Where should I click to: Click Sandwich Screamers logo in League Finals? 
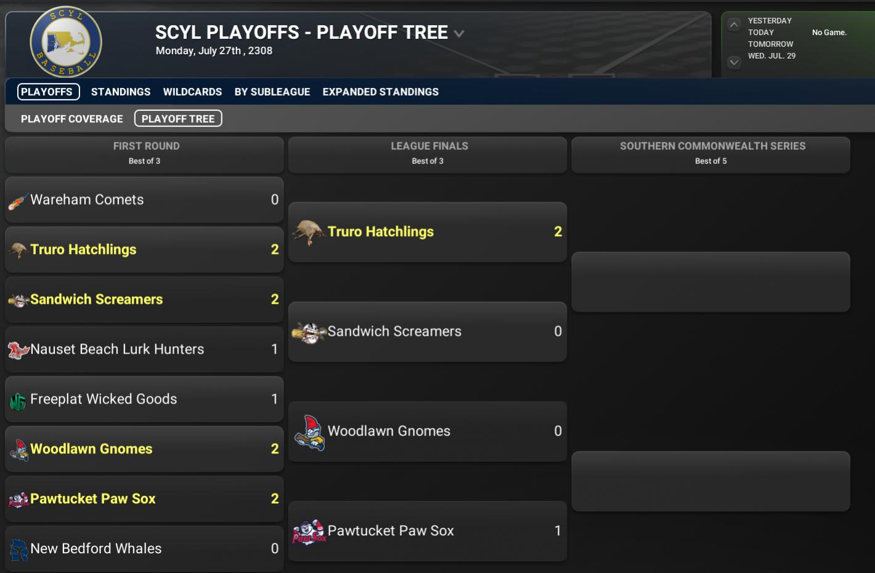click(x=309, y=332)
